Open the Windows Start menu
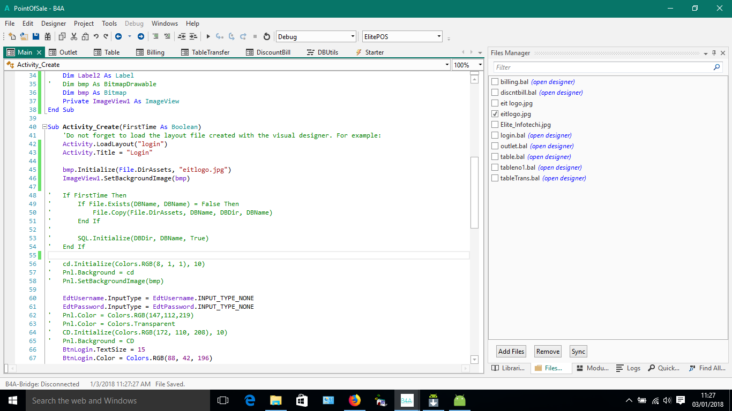The image size is (732, 411). (x=13, y=400)
